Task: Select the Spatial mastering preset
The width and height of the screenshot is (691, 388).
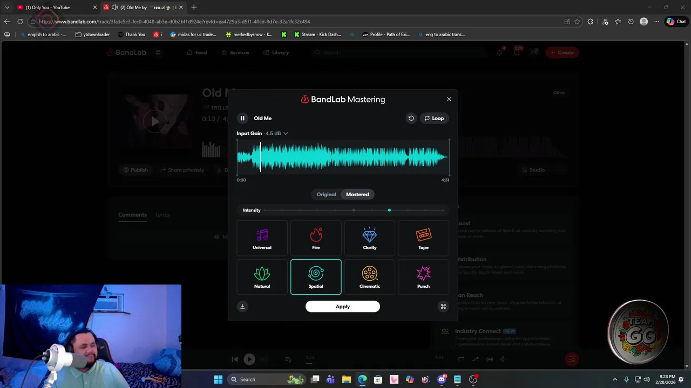Action: coord(316,277)
